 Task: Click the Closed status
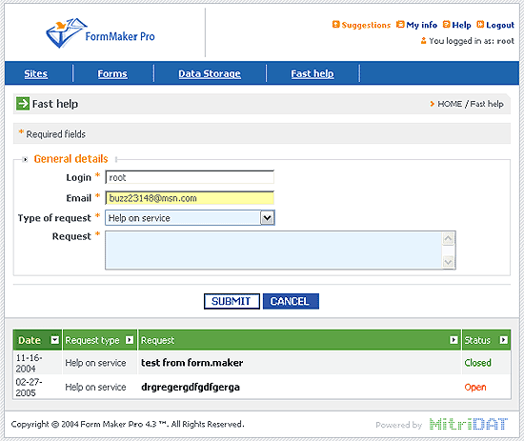[477, 363]
